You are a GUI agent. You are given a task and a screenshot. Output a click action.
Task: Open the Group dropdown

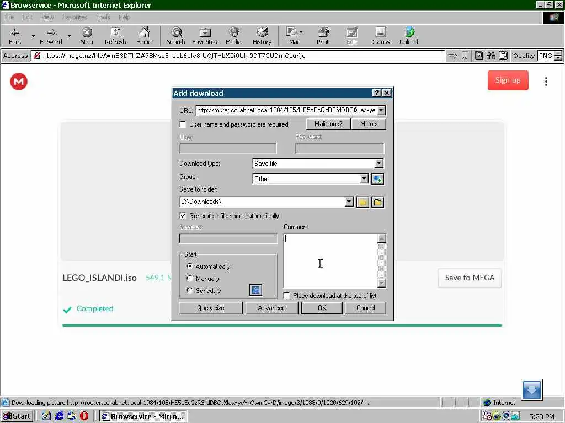(364, 179)
